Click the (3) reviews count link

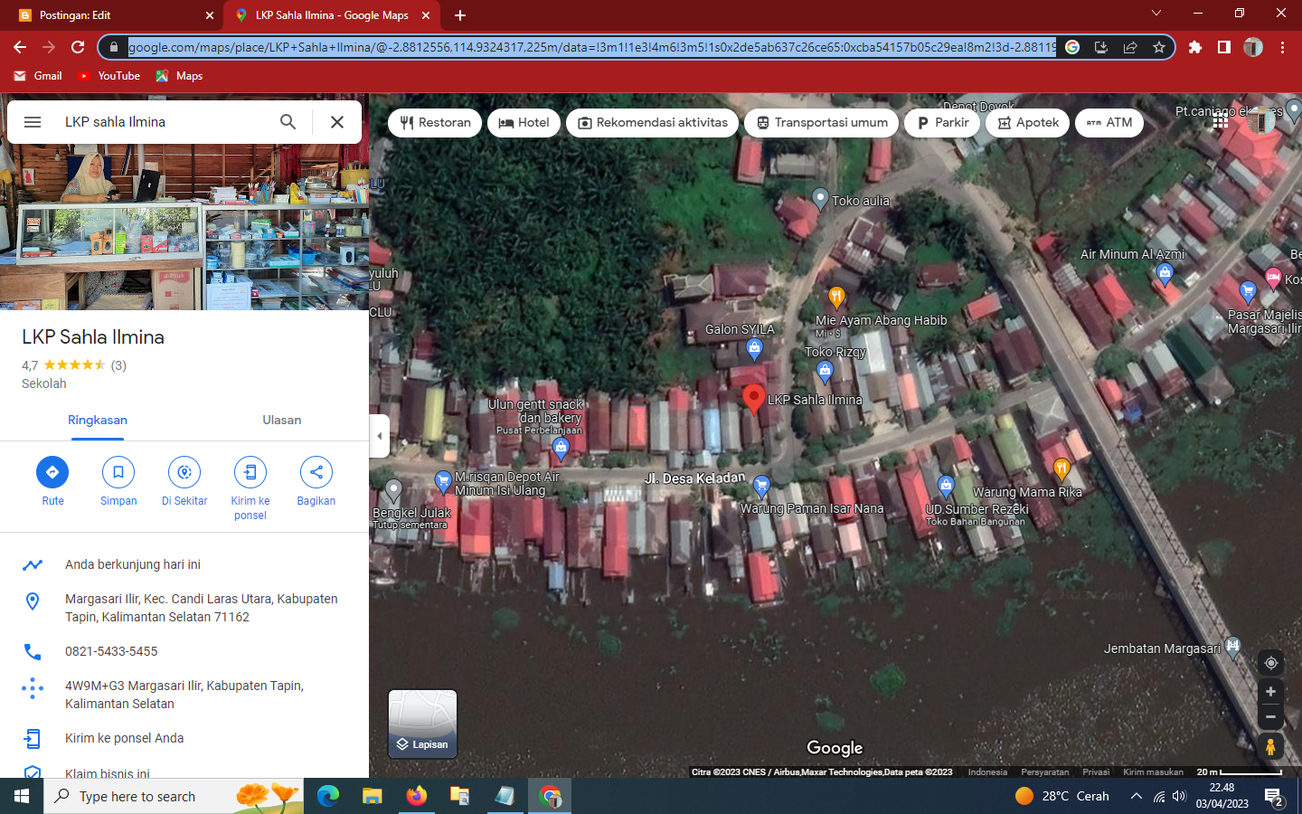point(118,365)
